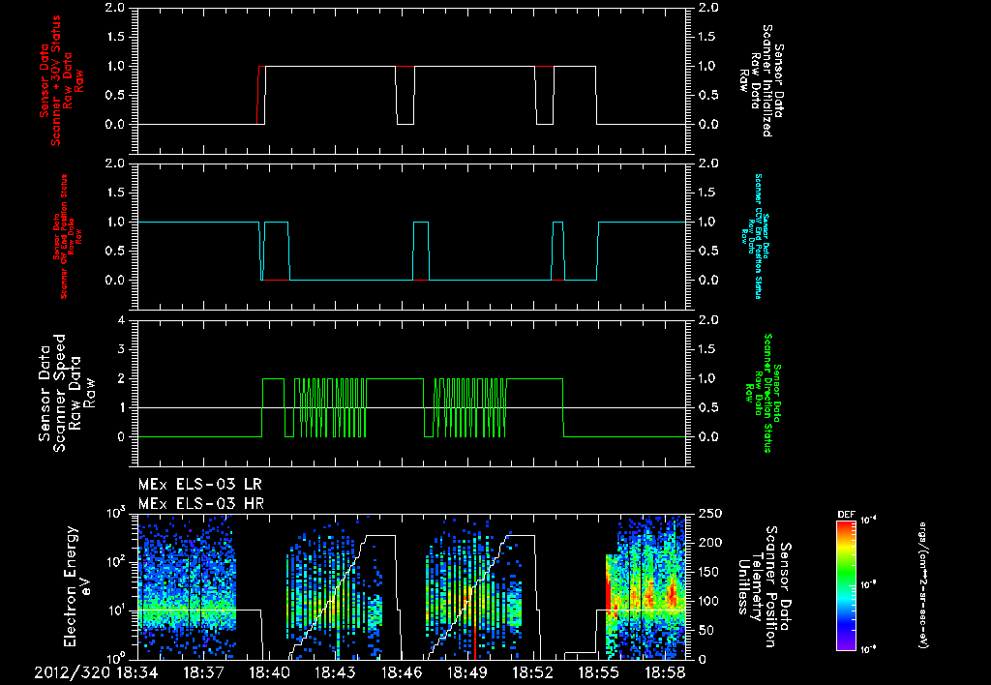Click the 3 tick on Scanner Speed axis

pyautogui.click(x=121, y=349)
